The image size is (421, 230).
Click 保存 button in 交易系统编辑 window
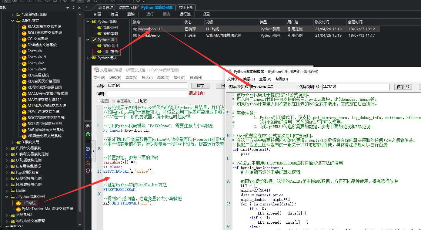(200, 86)
